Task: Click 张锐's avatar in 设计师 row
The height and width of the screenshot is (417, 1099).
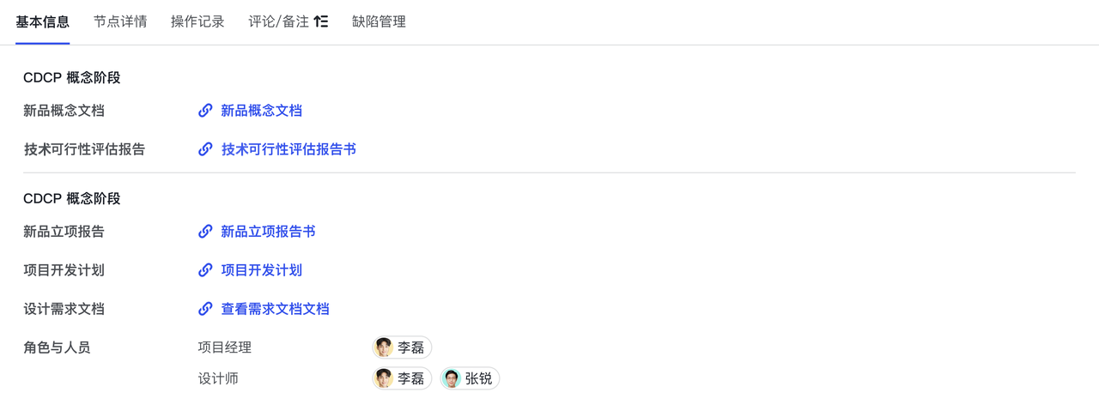Action: point(452,378)
